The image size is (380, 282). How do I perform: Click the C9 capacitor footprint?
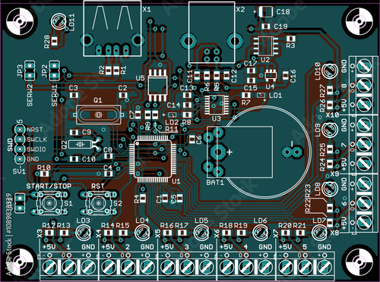pos(74,132)
